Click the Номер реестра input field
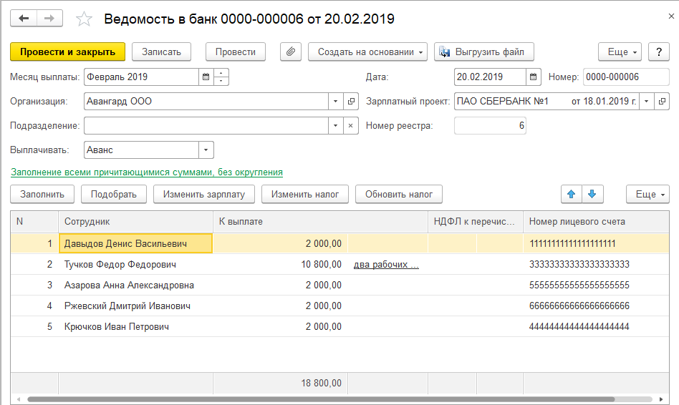The width and height of the screenshot is (679, 405). [x=490, y=126]
